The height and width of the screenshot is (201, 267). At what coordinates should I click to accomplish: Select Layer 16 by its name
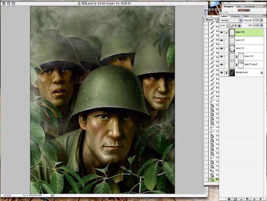pyautogui.click(x=249, y=56)
